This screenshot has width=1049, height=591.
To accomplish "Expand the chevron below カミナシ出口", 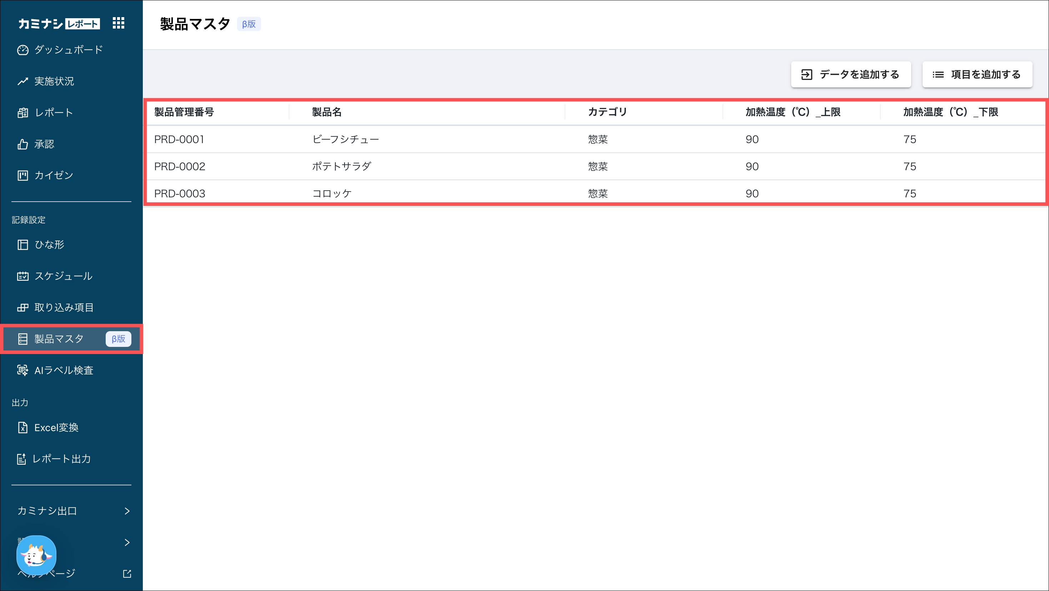I will [x=127, y=542].
